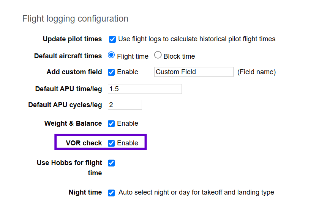The width and height of the screenshot is (327, 201).
Task: Select the Block time radio button
Action: [158, 55]
